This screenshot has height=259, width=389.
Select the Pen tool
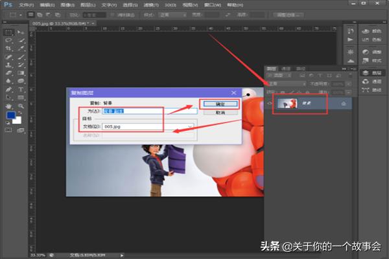tap(9, 89)
